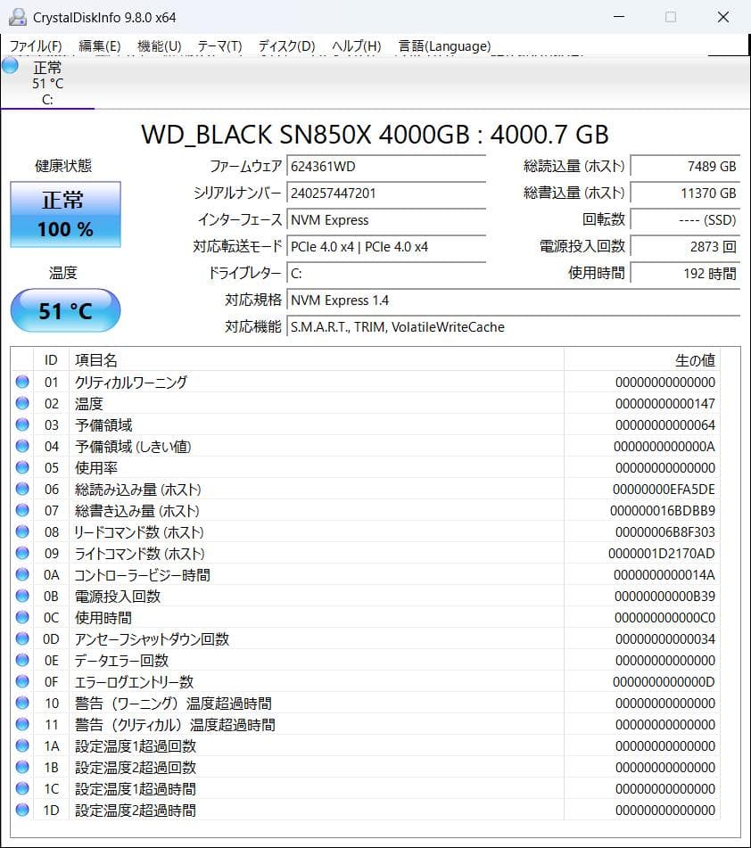The width and height of the screenshot is (751, 848).
Task: Click the status orb for 04 予備領域 (しきい値)
Action: (22, 446)
